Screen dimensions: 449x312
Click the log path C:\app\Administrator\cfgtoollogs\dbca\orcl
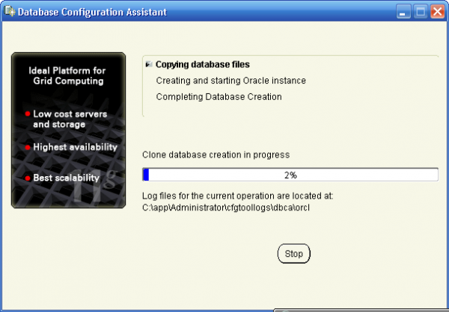coord(226,208)
